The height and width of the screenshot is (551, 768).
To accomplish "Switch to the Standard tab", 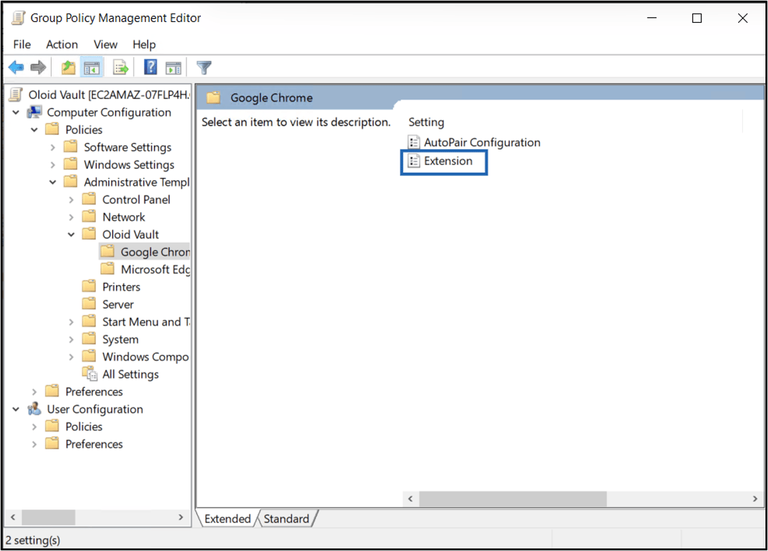I will tap(286, 518).
